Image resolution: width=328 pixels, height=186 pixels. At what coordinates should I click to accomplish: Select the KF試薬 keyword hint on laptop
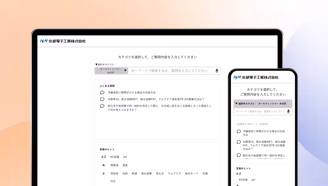point(114,157)
